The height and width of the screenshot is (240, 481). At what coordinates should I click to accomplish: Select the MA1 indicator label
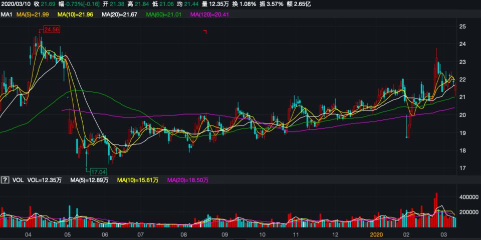coord(7,15)
